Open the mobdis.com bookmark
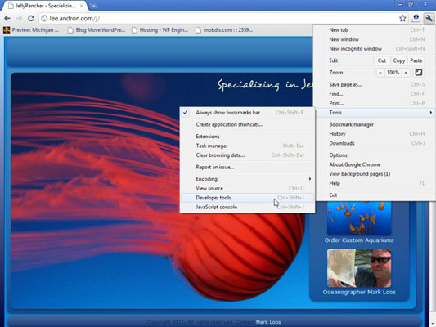This screenshot has height=327, width=436. coord(224,30)
